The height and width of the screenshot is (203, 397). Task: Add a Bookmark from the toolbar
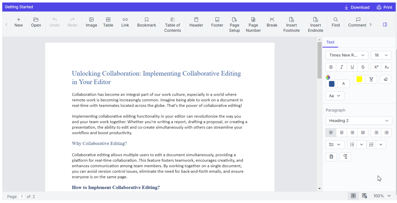pyautogui.click(x=147, y=22)
